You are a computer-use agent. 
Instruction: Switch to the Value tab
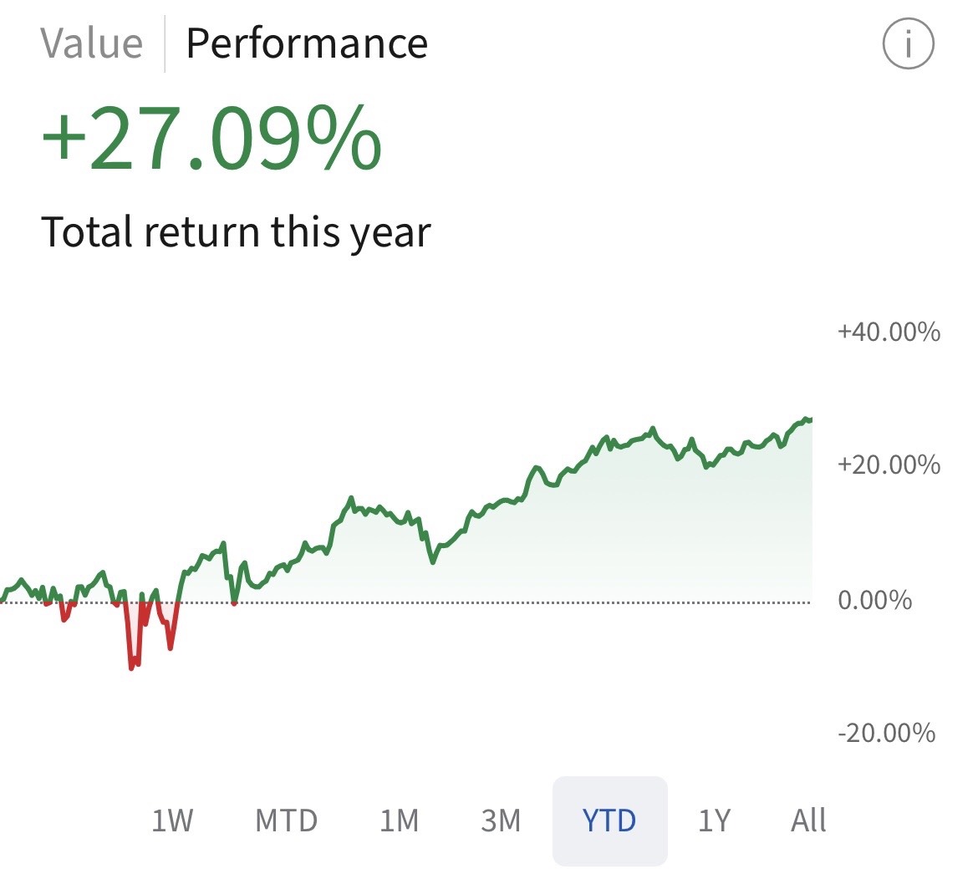(91, 43)
